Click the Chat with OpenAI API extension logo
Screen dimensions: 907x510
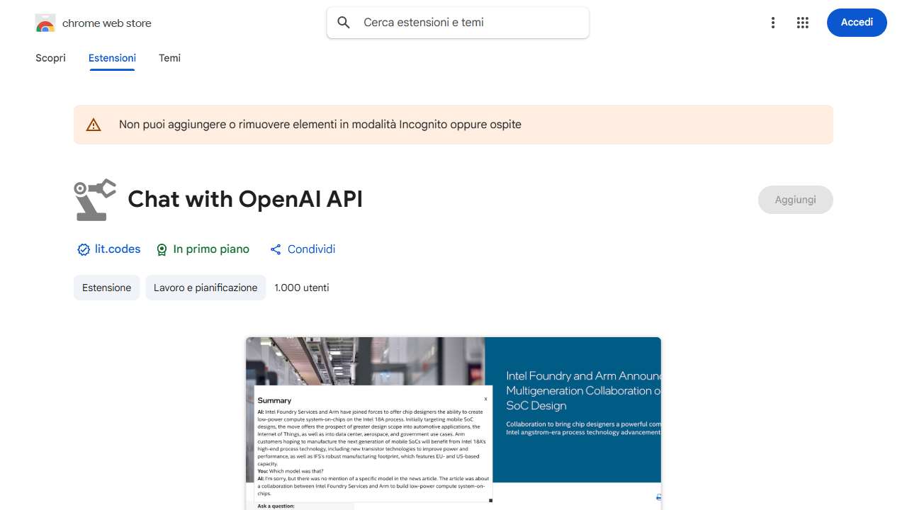pos(94,199)
